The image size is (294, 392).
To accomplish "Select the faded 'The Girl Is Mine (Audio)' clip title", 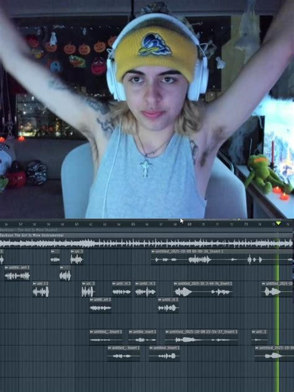I will point(29,229).
